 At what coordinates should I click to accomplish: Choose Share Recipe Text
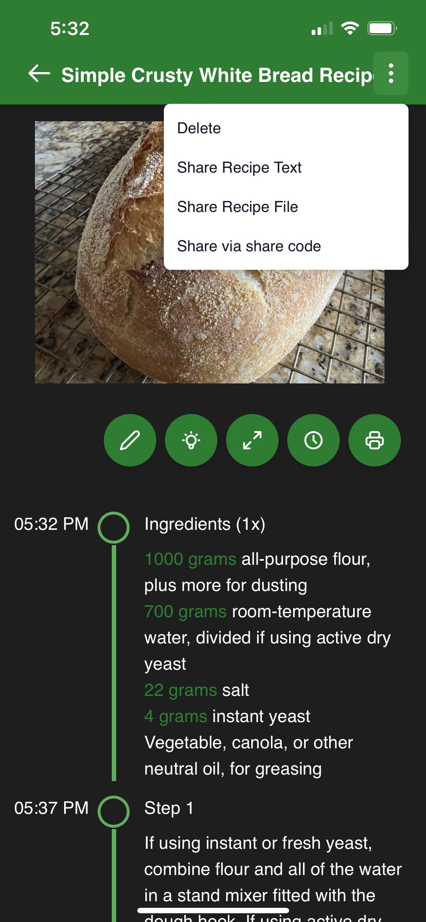tap(286, 168)
